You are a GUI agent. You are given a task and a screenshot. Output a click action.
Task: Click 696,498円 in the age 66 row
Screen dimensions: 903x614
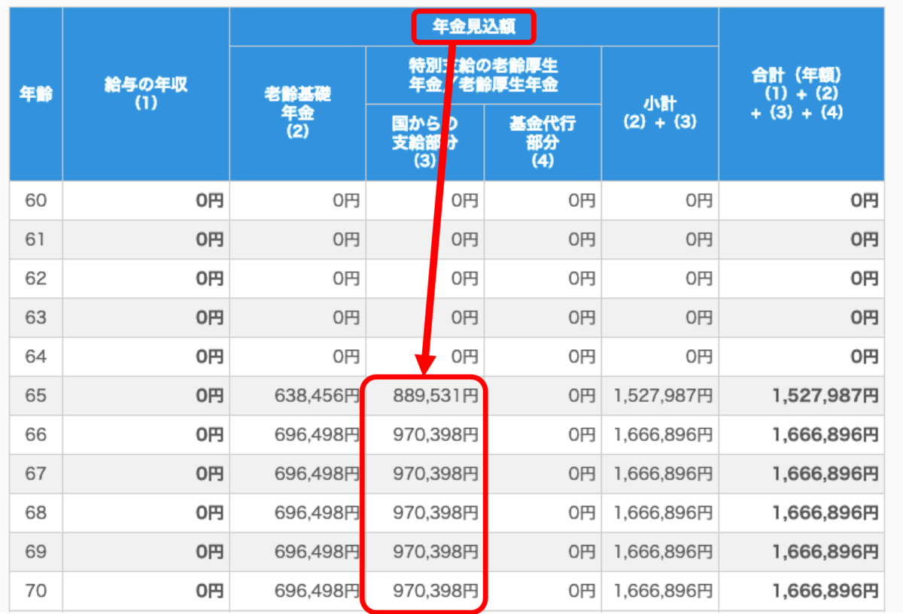318,435
